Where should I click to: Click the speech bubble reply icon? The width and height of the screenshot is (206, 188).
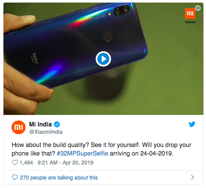coord(15,177)
